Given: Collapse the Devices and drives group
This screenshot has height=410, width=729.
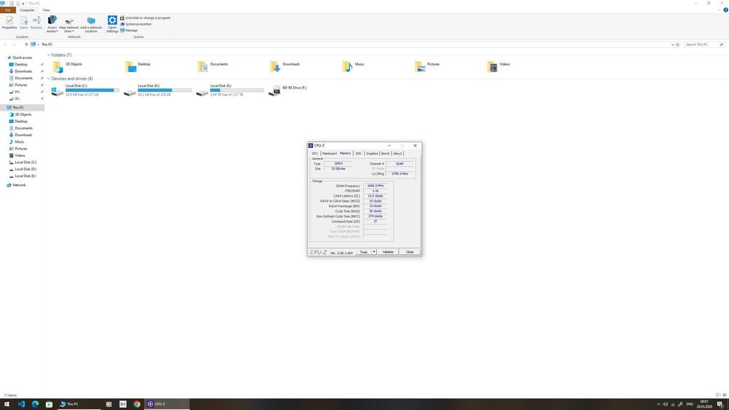Looking at the screenshot, I should (x=48, y=79).
